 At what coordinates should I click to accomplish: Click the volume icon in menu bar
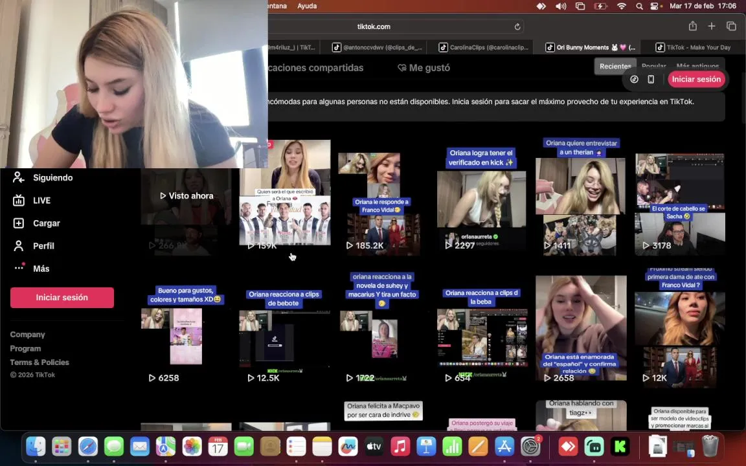tap(560, 6)
